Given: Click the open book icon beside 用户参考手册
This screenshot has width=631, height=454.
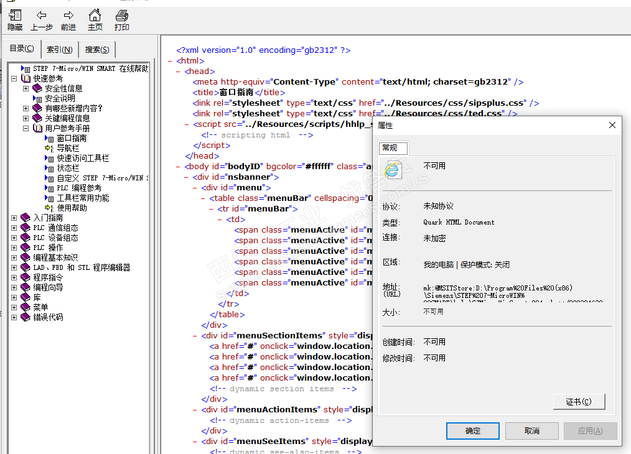Looking at the screenshot, I should 37,128.
